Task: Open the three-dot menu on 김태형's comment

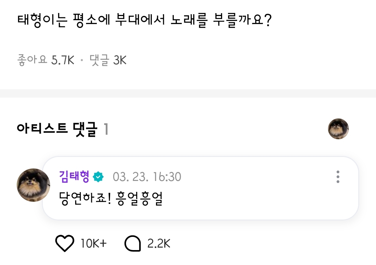Action: click(x=338, y=177)
